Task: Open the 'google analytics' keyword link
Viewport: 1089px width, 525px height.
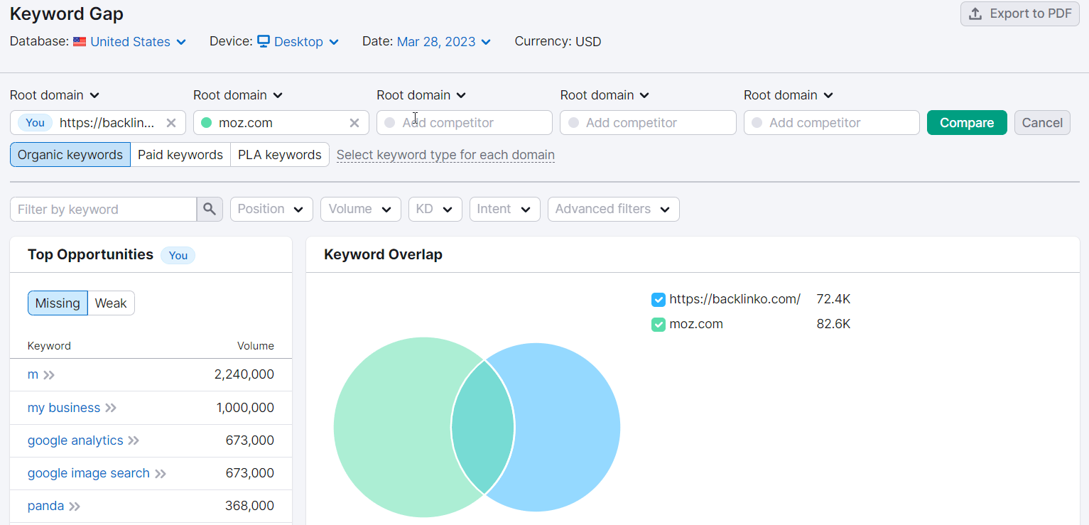Action: click(x=75, y=440)
